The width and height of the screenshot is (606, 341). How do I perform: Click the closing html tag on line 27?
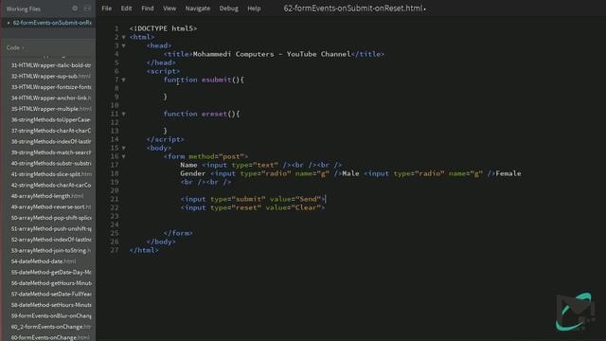(144, 250)
